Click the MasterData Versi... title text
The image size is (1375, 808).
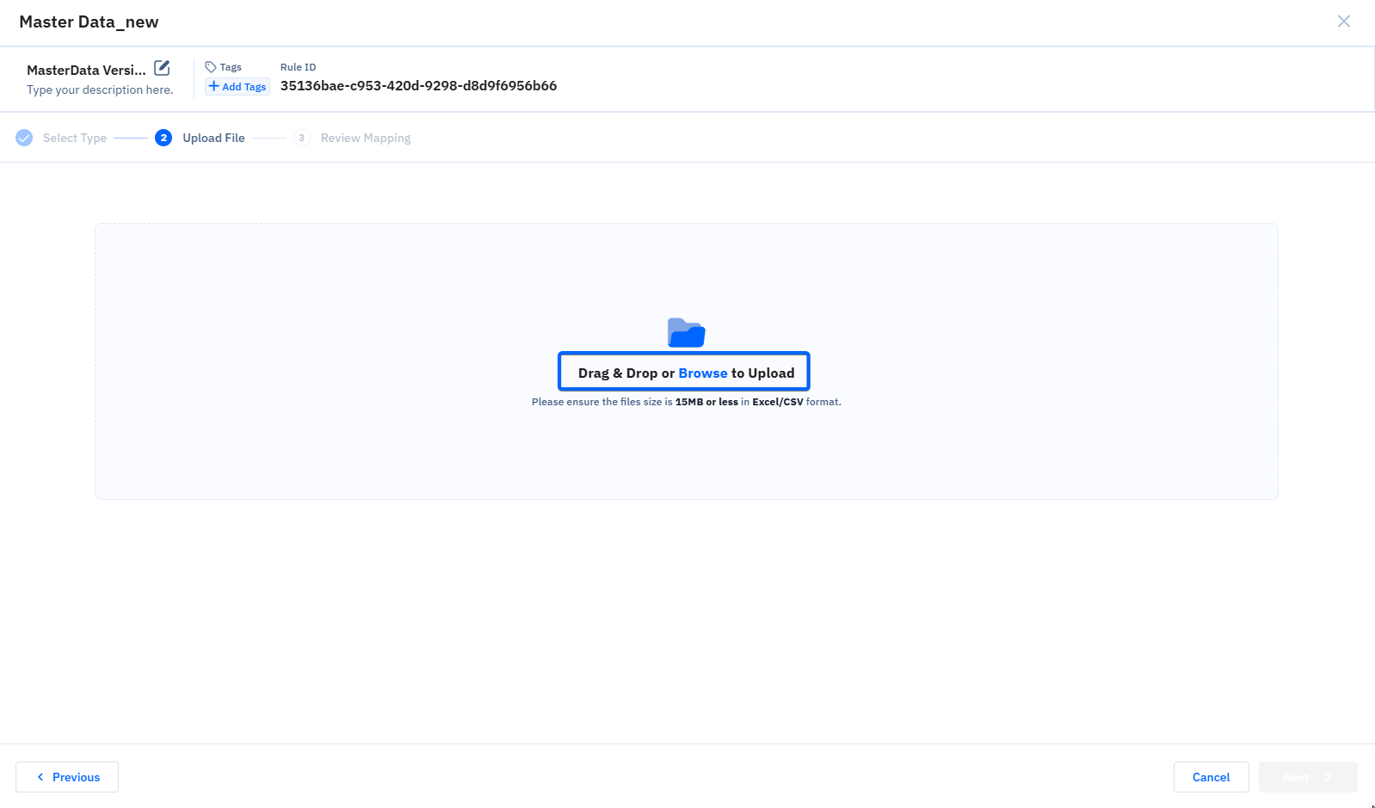click(x=86, y=71)
